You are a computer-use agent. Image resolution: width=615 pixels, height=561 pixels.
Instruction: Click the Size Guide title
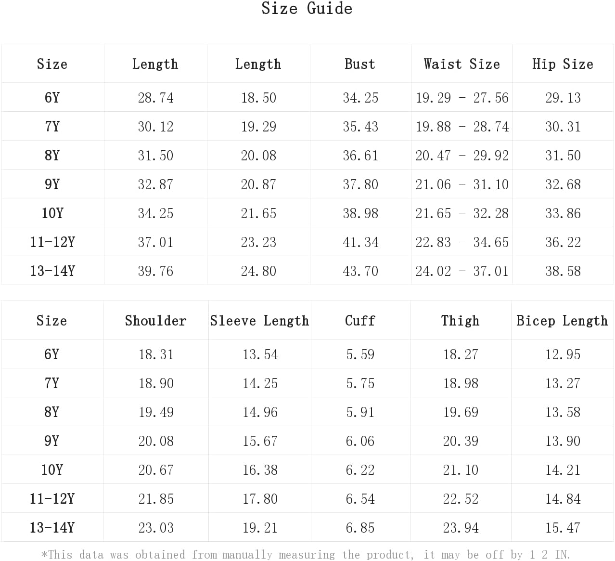click(x=307, y=9)
